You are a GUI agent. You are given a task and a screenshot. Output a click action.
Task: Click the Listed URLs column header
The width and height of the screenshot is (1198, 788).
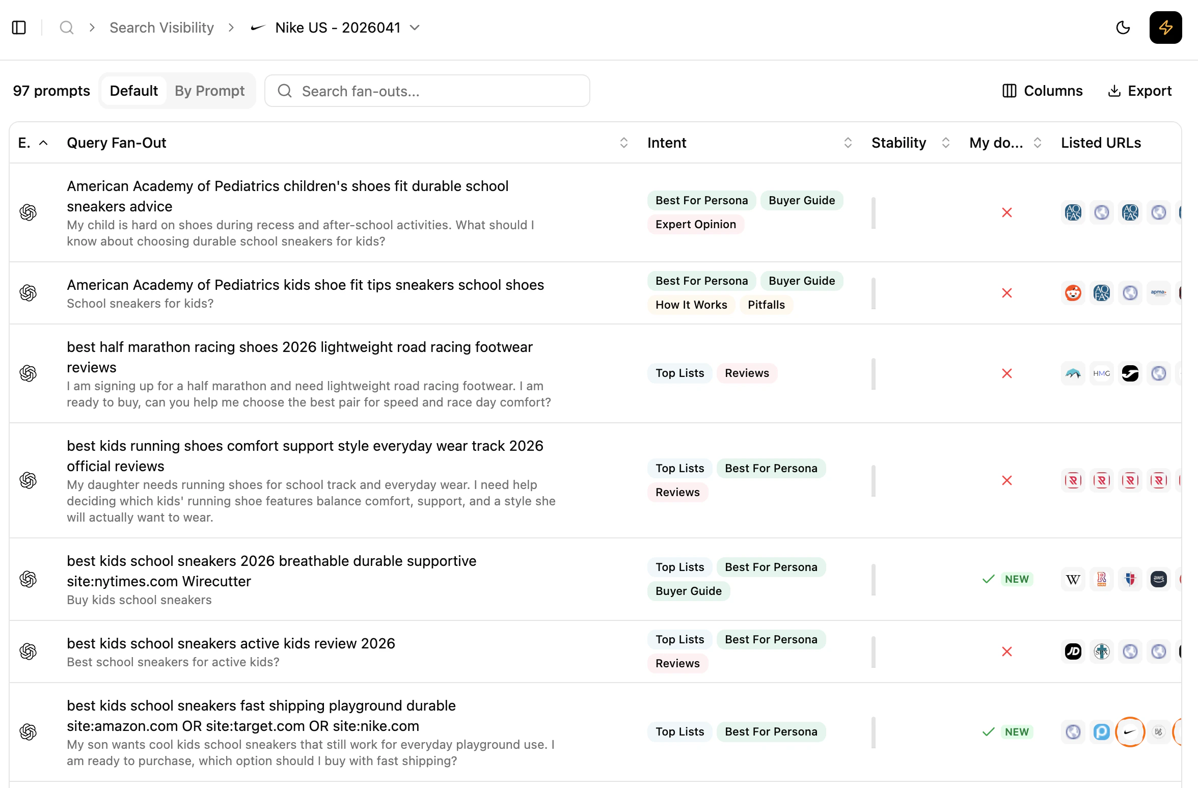(1101, 143)
